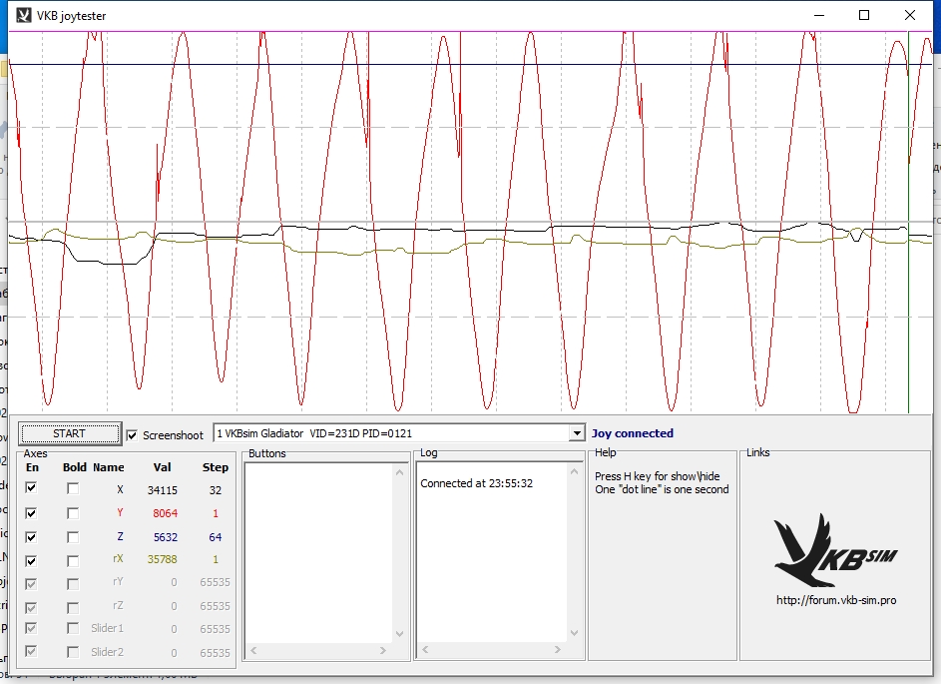Screen dimensions: 941x684
Task: Click the Buttons list scroll right arrow
Action: [383, 650]
